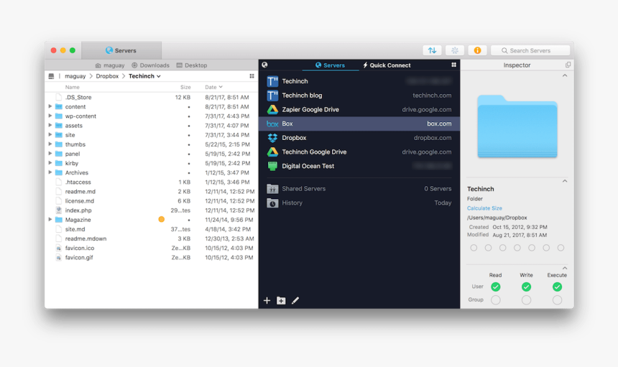Open the Desktop favorites shortcut
618x367 pixels.
point(192,65)
